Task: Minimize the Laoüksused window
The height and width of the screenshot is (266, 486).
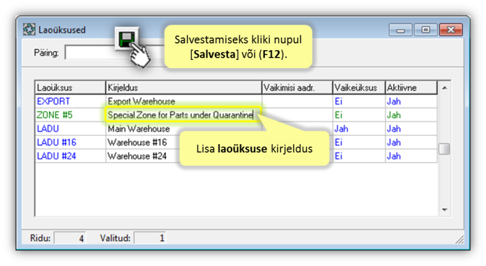Action: 400,30
